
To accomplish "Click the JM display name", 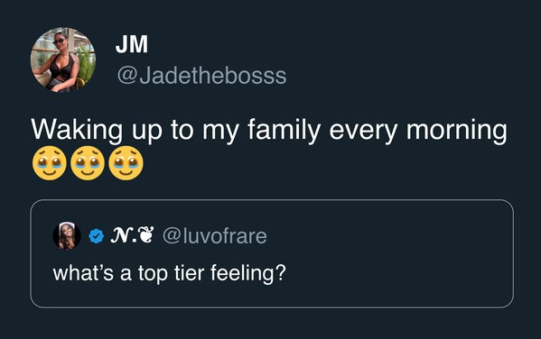I will click(132, 44).
